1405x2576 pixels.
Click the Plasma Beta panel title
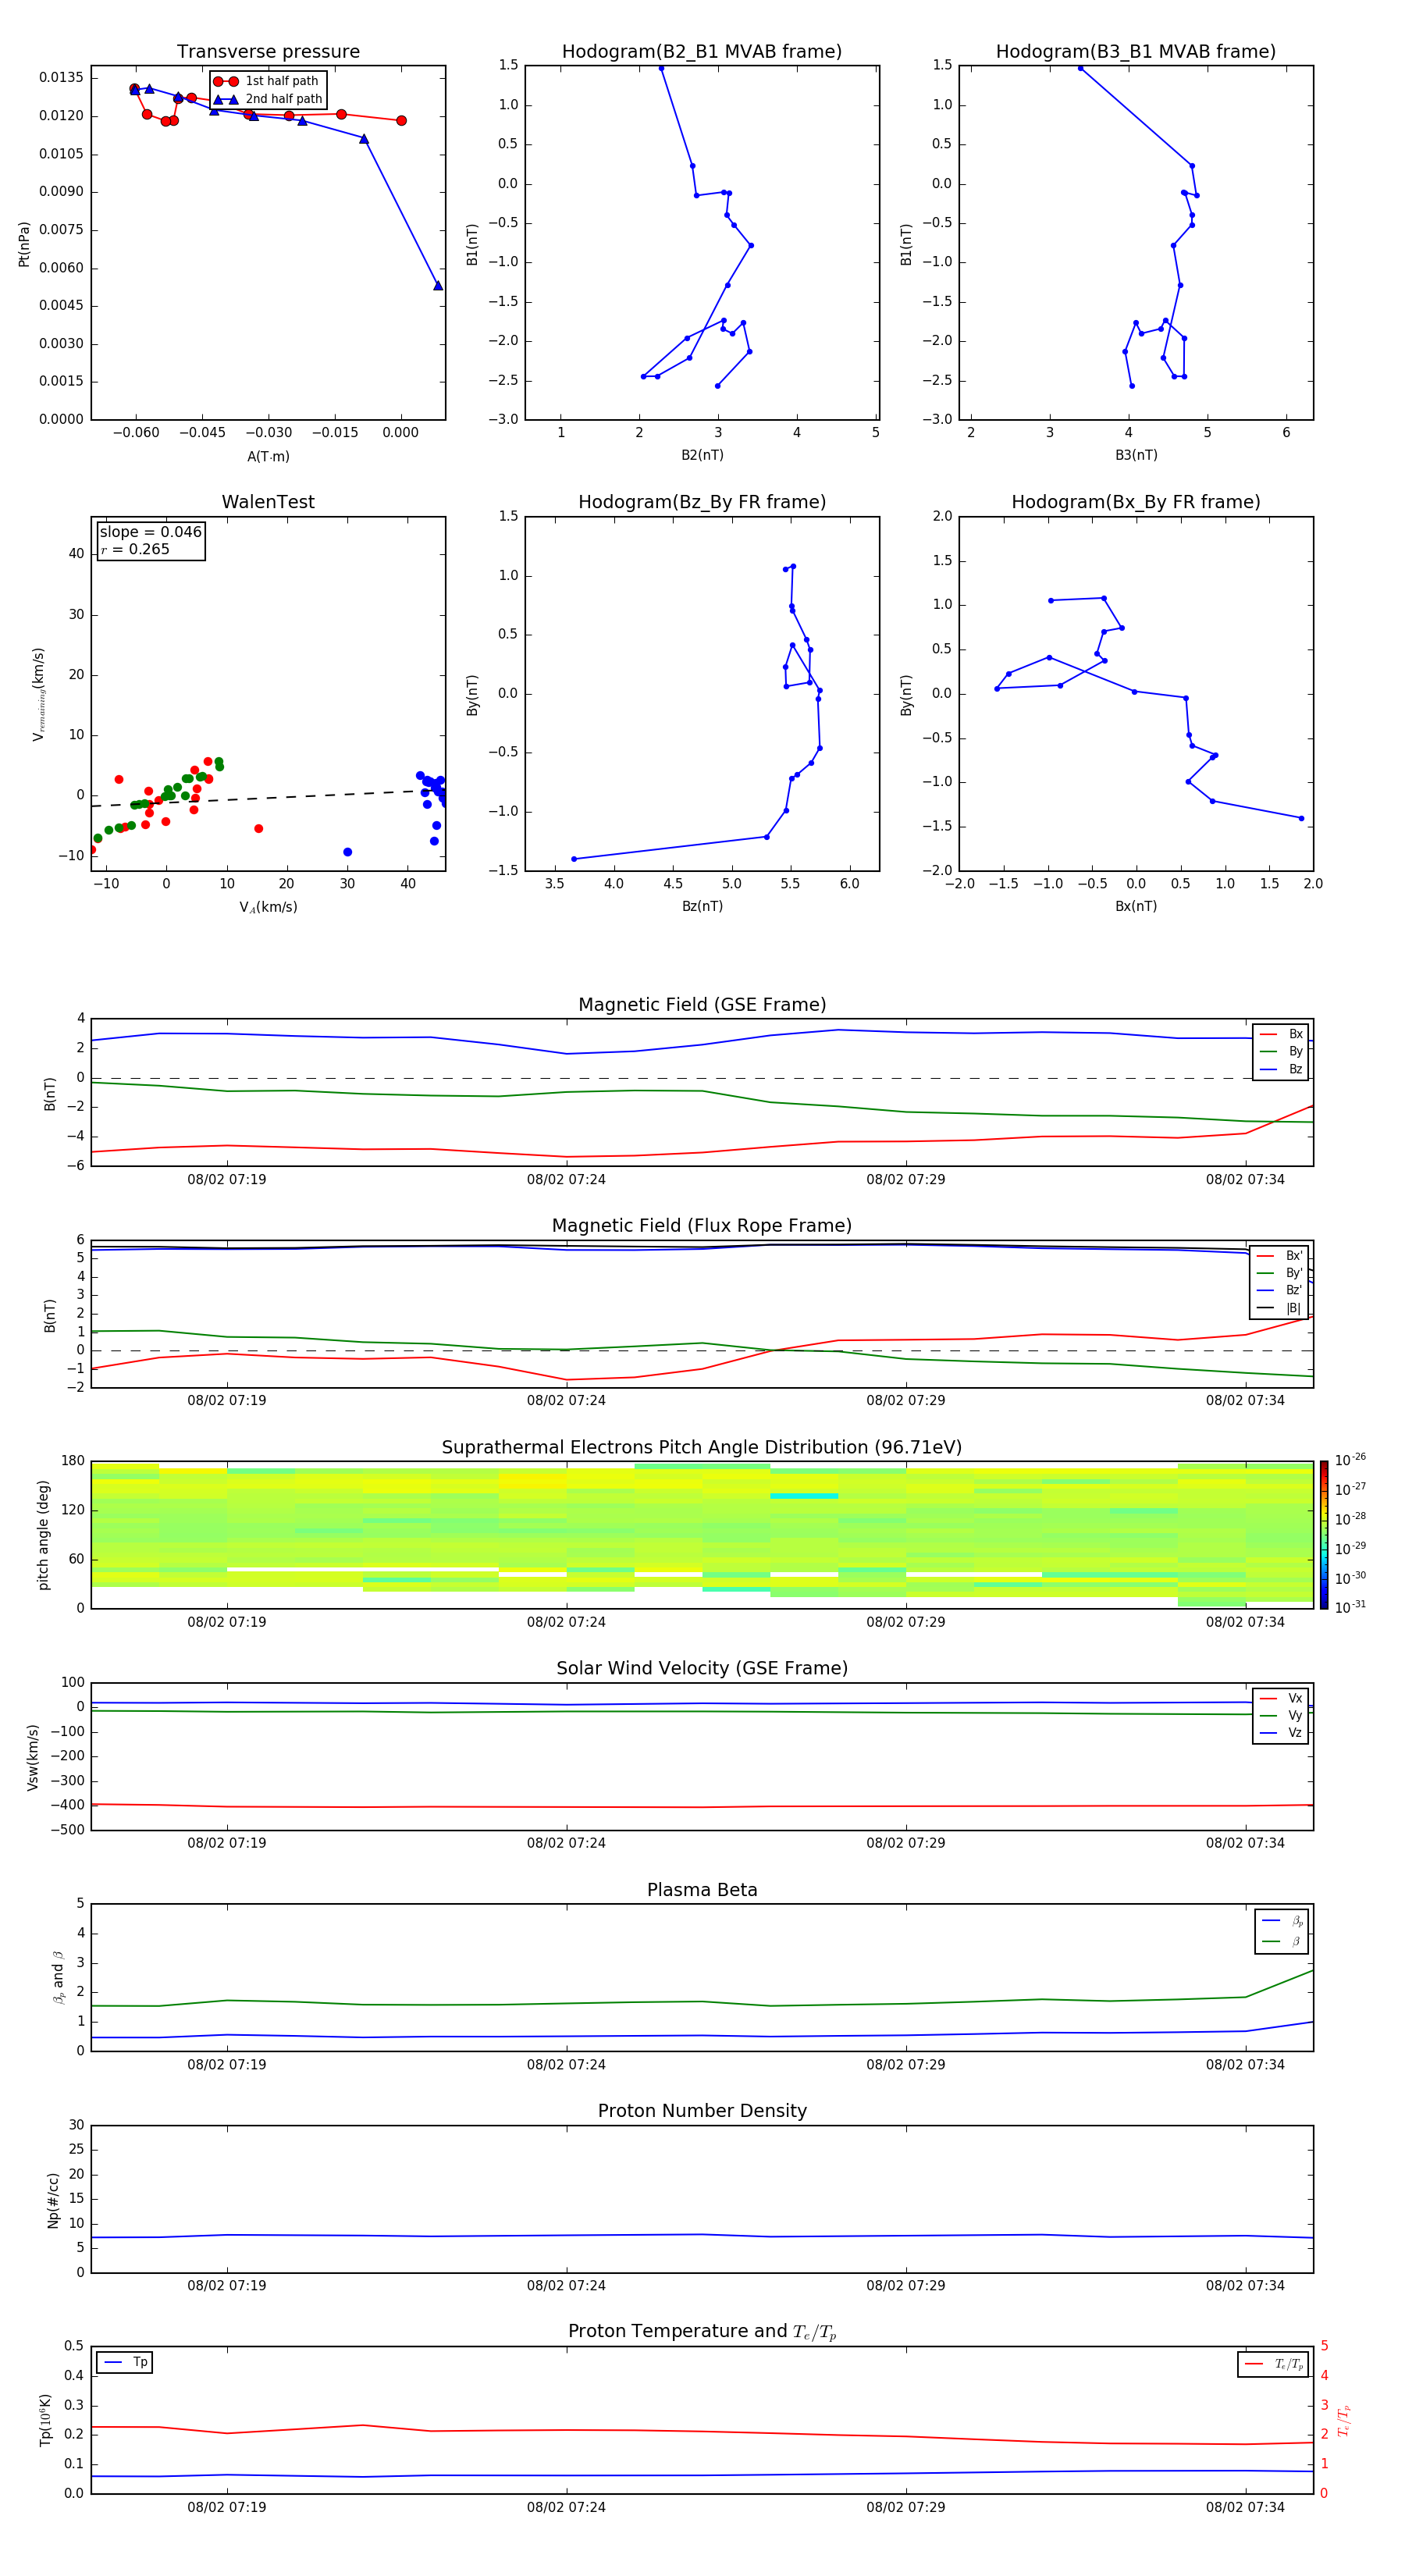click(702, 1890)
